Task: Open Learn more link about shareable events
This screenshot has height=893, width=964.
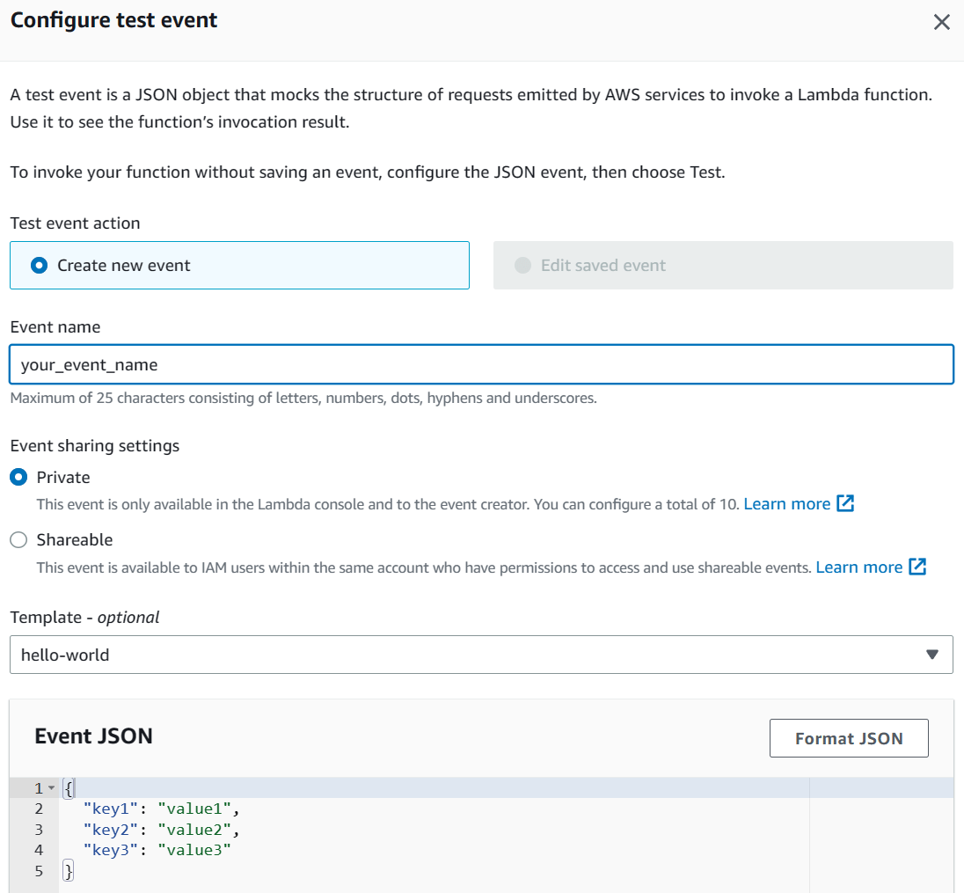Action: tap(859, 567)
